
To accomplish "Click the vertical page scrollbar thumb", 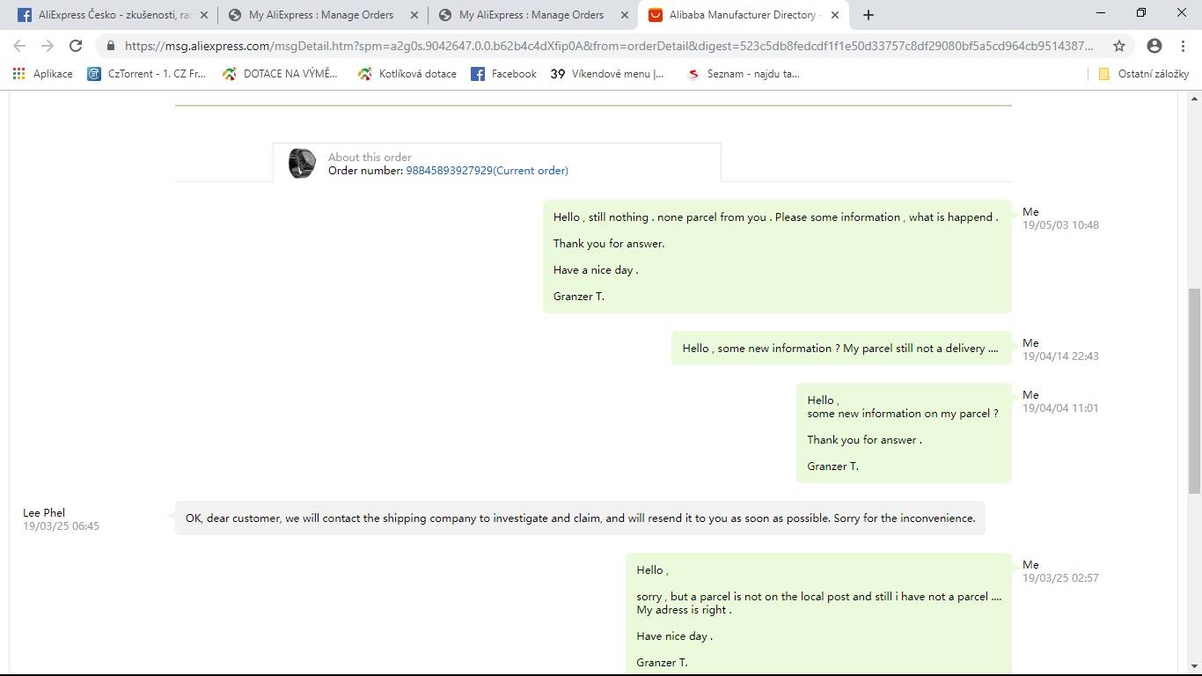I will coord(1194,391).
